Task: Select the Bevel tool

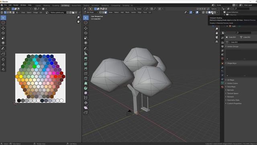Action: [x=86, y=68]
